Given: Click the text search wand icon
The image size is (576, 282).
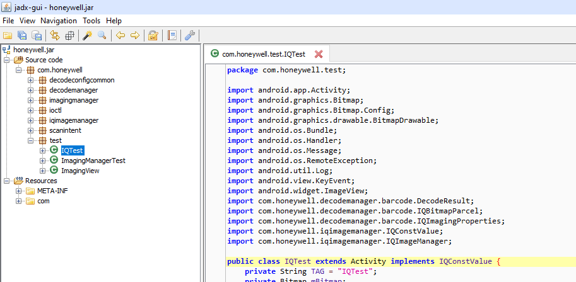Looking at the screenshot, I should pyautogui.click(x=88, y=35).
